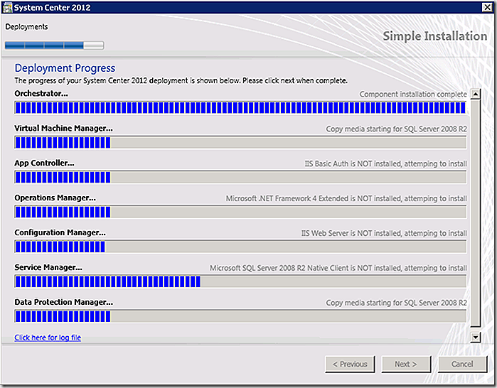The image size is (497, 388).
Task: Go to the Previous page
Action: (x=350, y=365)
